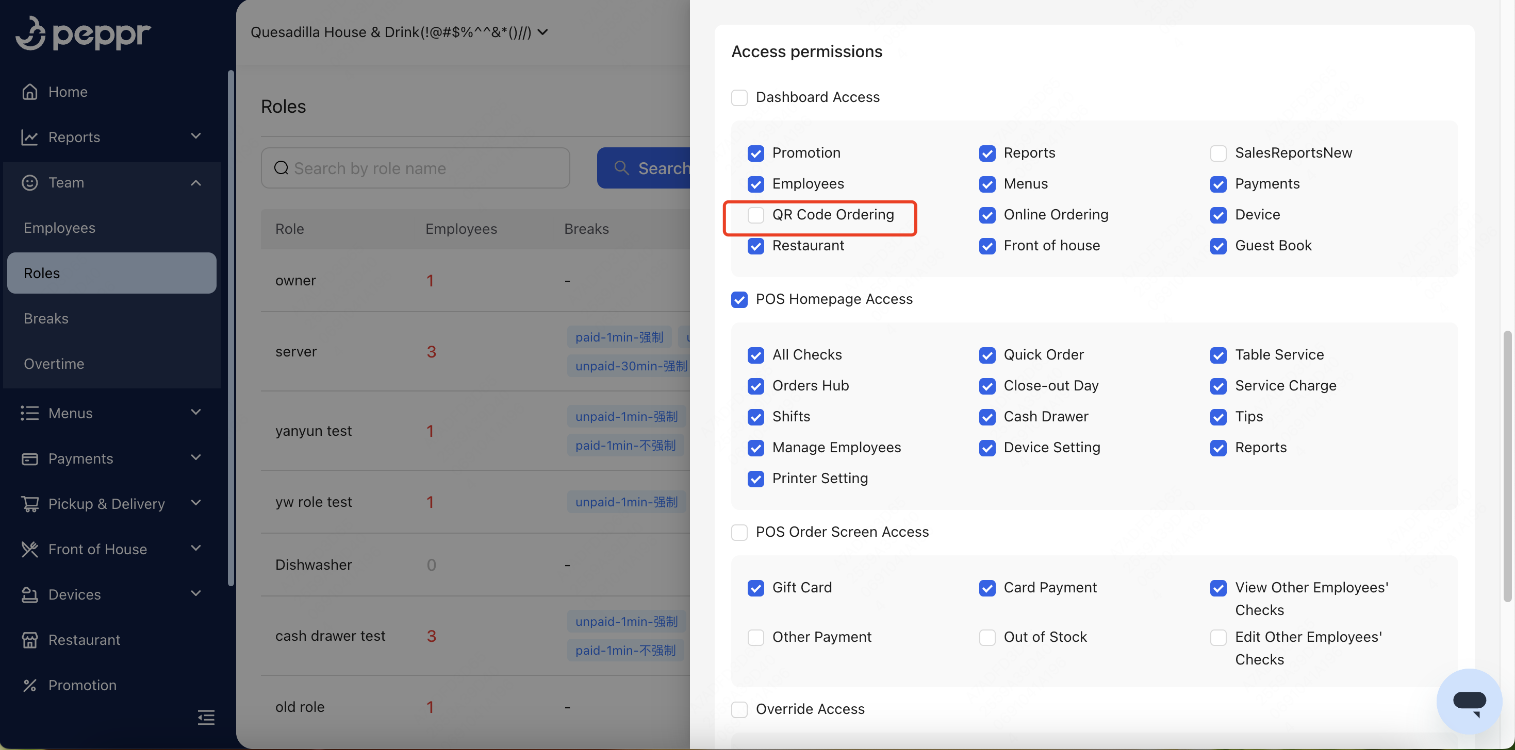Click the search by role name field

click(415, 168)
